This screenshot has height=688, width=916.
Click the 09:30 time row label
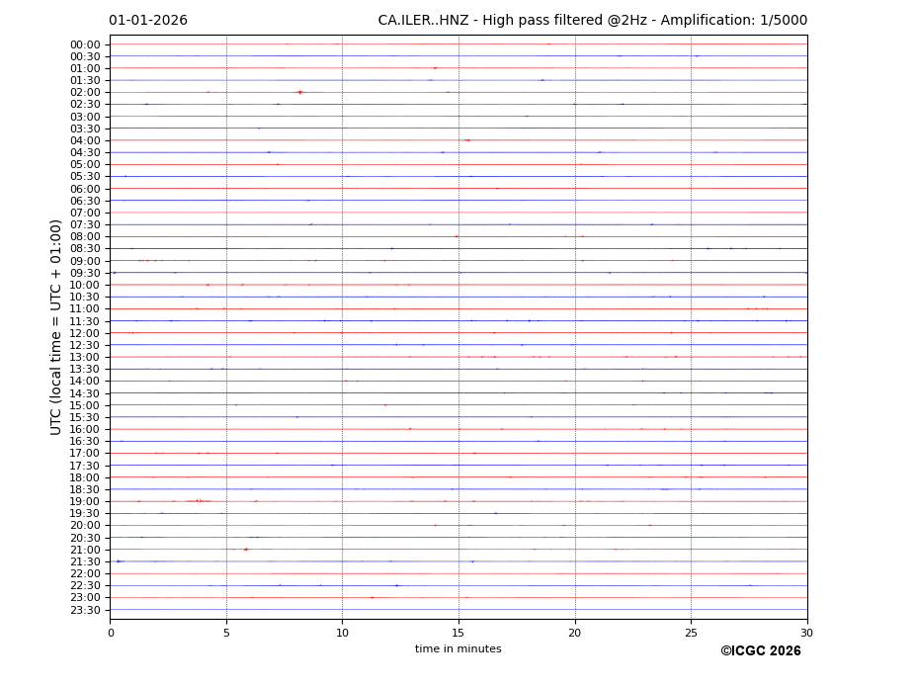85,273
